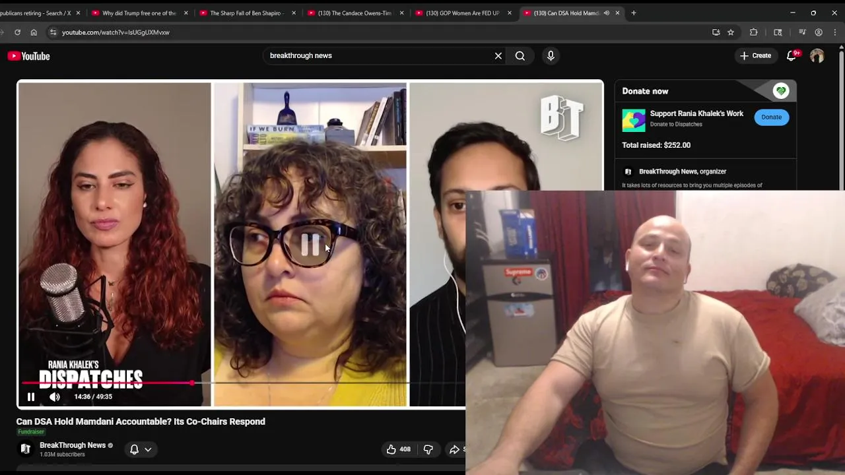The image size is (845, 475).
Task: Click the 'Fundraiser' label under the title
Action: pos(31,432)
